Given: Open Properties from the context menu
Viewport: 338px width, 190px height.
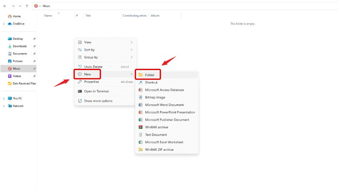Looking at the screenshot, I should click(105, 82).
